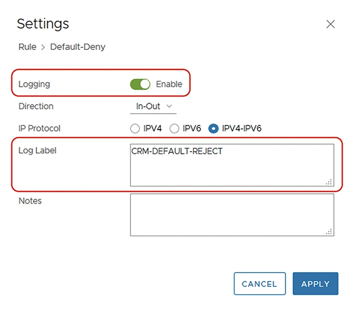The height and width of the screenshot is (311, 353).
Task: Click inside the Log Label text area
Action: (x=232, y=165)
